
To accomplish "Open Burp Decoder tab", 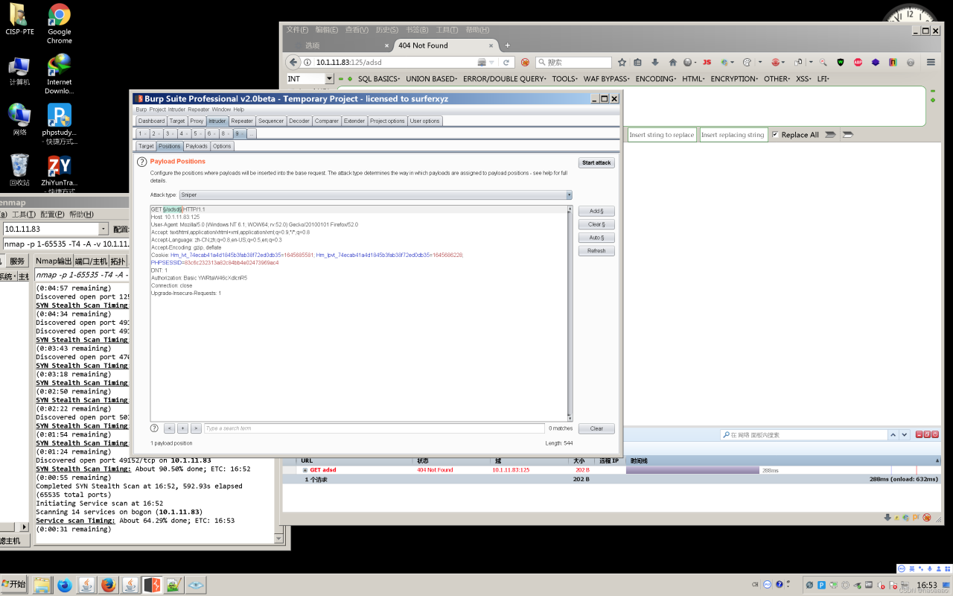I will click(299, 121).
